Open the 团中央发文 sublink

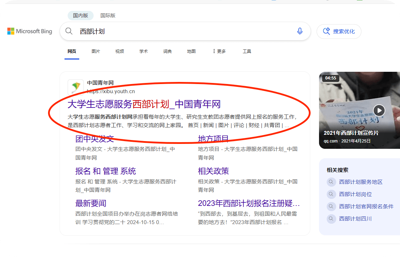coord(94,139)
